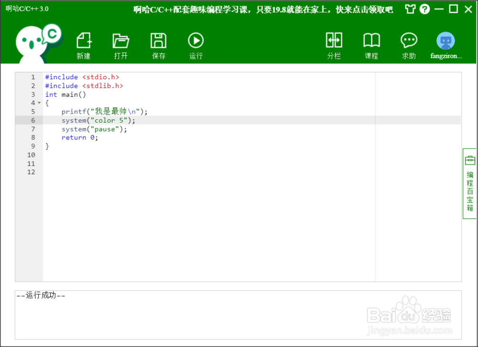This screenshot has height=347, width=478.
Task: Minimize the 啊哈C window
Action: click(439, 9)
